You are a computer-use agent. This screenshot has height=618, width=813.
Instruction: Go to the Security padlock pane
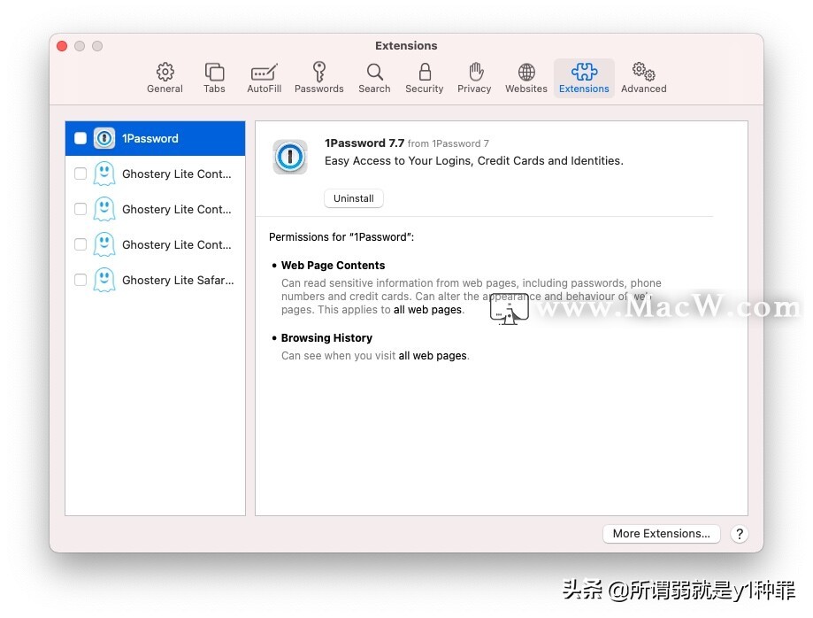[x=424, y=78]
